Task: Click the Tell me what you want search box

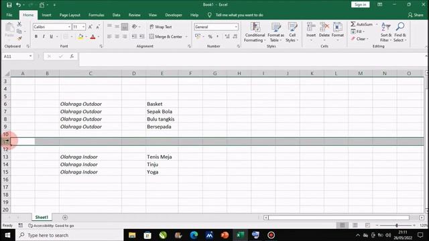Action: (239, 15)
